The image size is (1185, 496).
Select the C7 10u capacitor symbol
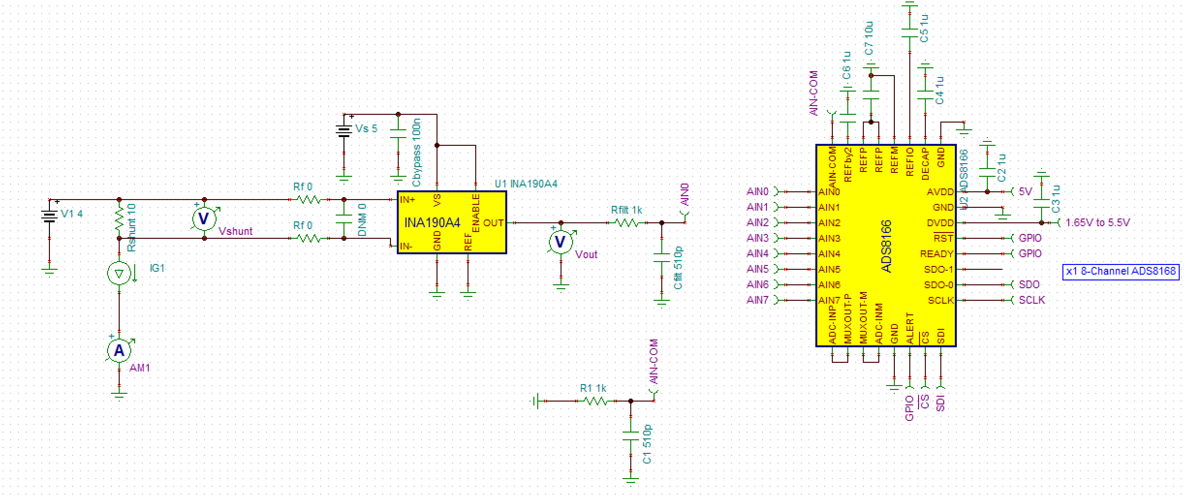coord(871,95)
